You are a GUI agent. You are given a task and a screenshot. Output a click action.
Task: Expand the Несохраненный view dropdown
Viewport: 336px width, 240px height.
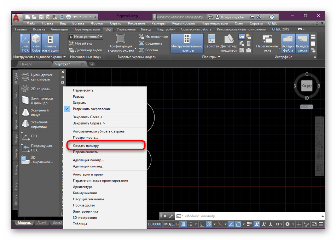86,36
